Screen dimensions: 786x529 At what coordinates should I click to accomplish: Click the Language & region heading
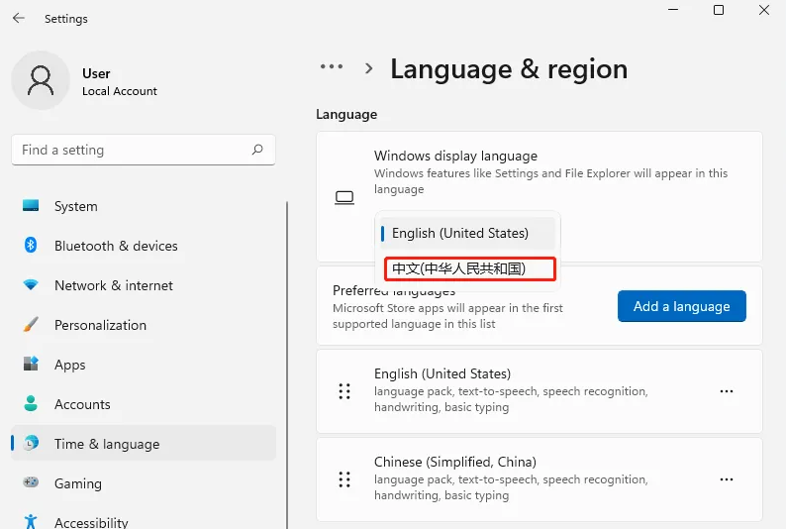point(509,69)
